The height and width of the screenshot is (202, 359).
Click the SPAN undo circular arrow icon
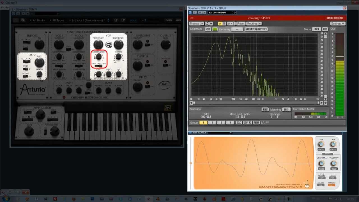(x=207, y=24)
